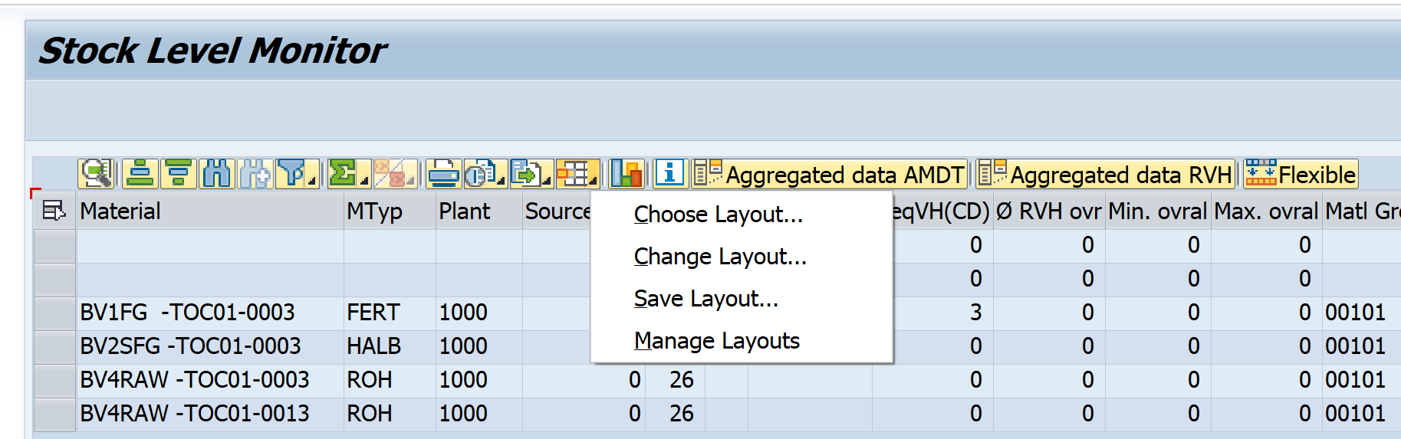Click the Details magnifier icon

click(97, 174)
